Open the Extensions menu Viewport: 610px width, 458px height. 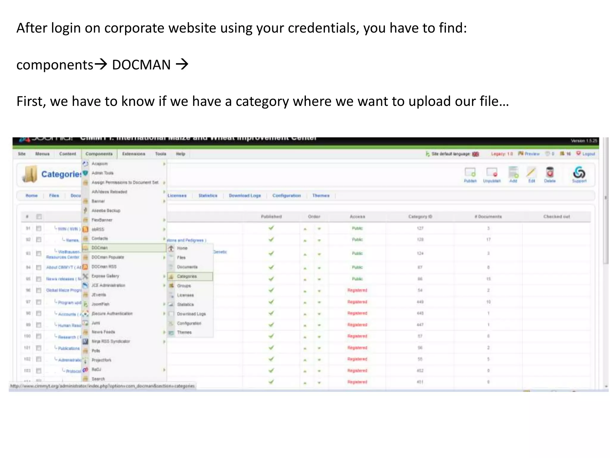click(134, 154)
